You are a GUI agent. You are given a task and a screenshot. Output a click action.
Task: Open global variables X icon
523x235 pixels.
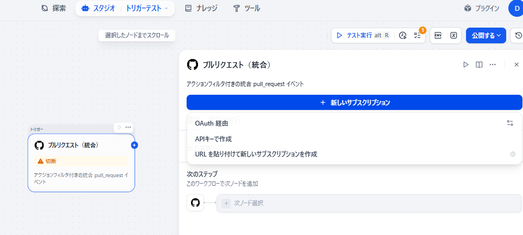pos(454,36)
